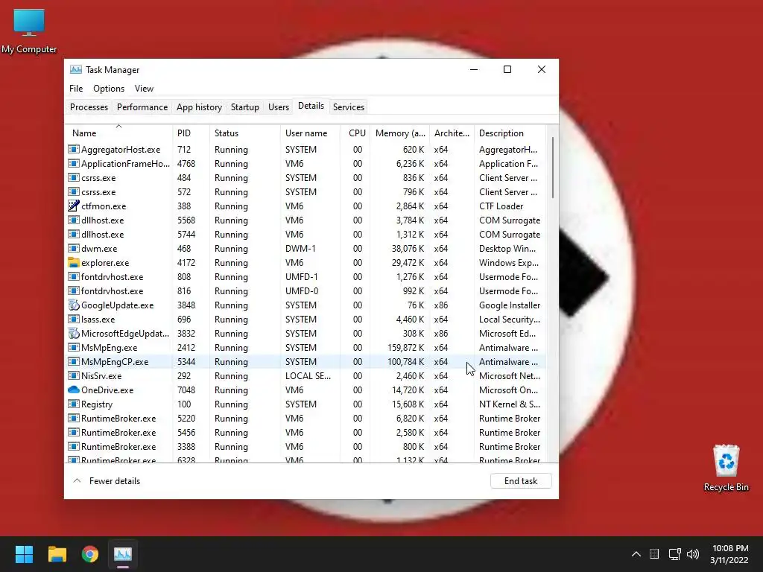Screen dimensions: 763x572
Task: Open the File menu
Action: click(76, 89)
